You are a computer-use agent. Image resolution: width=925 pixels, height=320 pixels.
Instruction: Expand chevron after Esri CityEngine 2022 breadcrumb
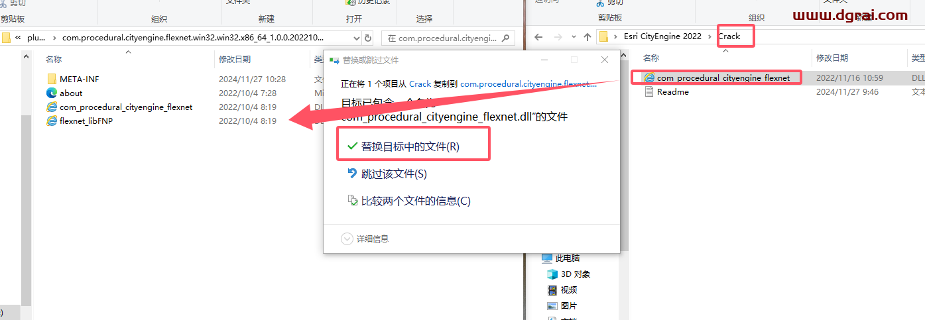tap(710, 36)
